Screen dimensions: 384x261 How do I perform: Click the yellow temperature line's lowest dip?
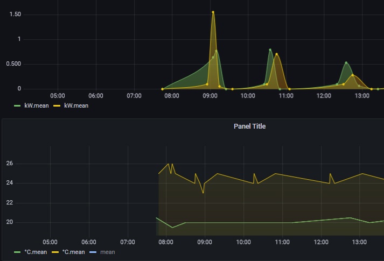coord(203,193)
